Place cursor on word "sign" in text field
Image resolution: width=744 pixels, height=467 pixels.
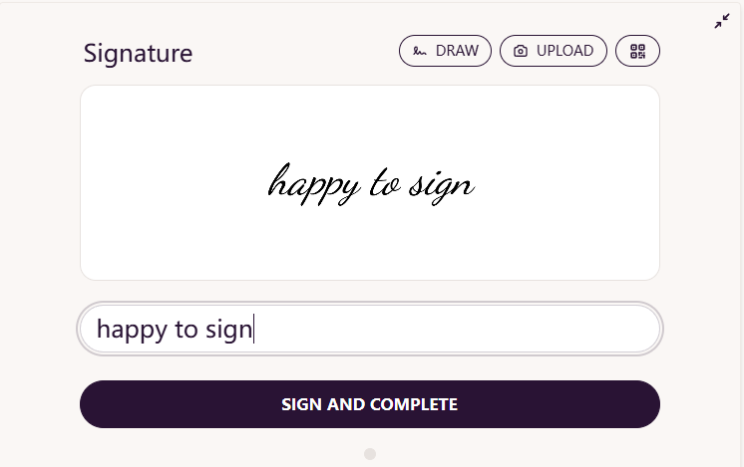[x=228, y=329]
